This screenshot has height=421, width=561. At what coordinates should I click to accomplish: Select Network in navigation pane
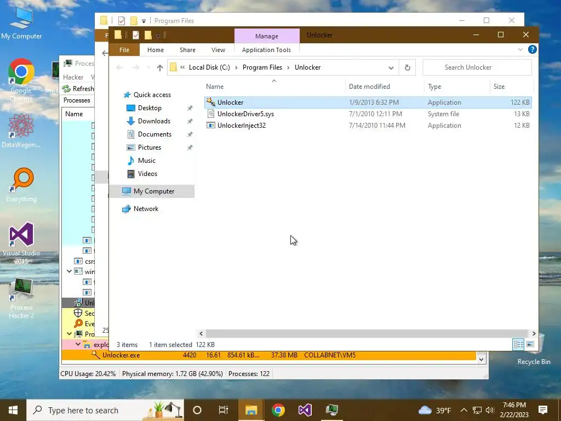point(146,209)
